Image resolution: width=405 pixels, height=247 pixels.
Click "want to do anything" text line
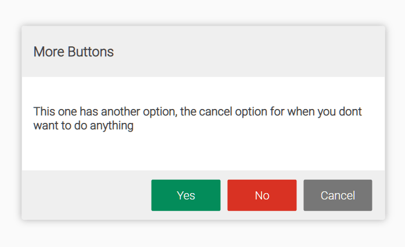[84, 125]
